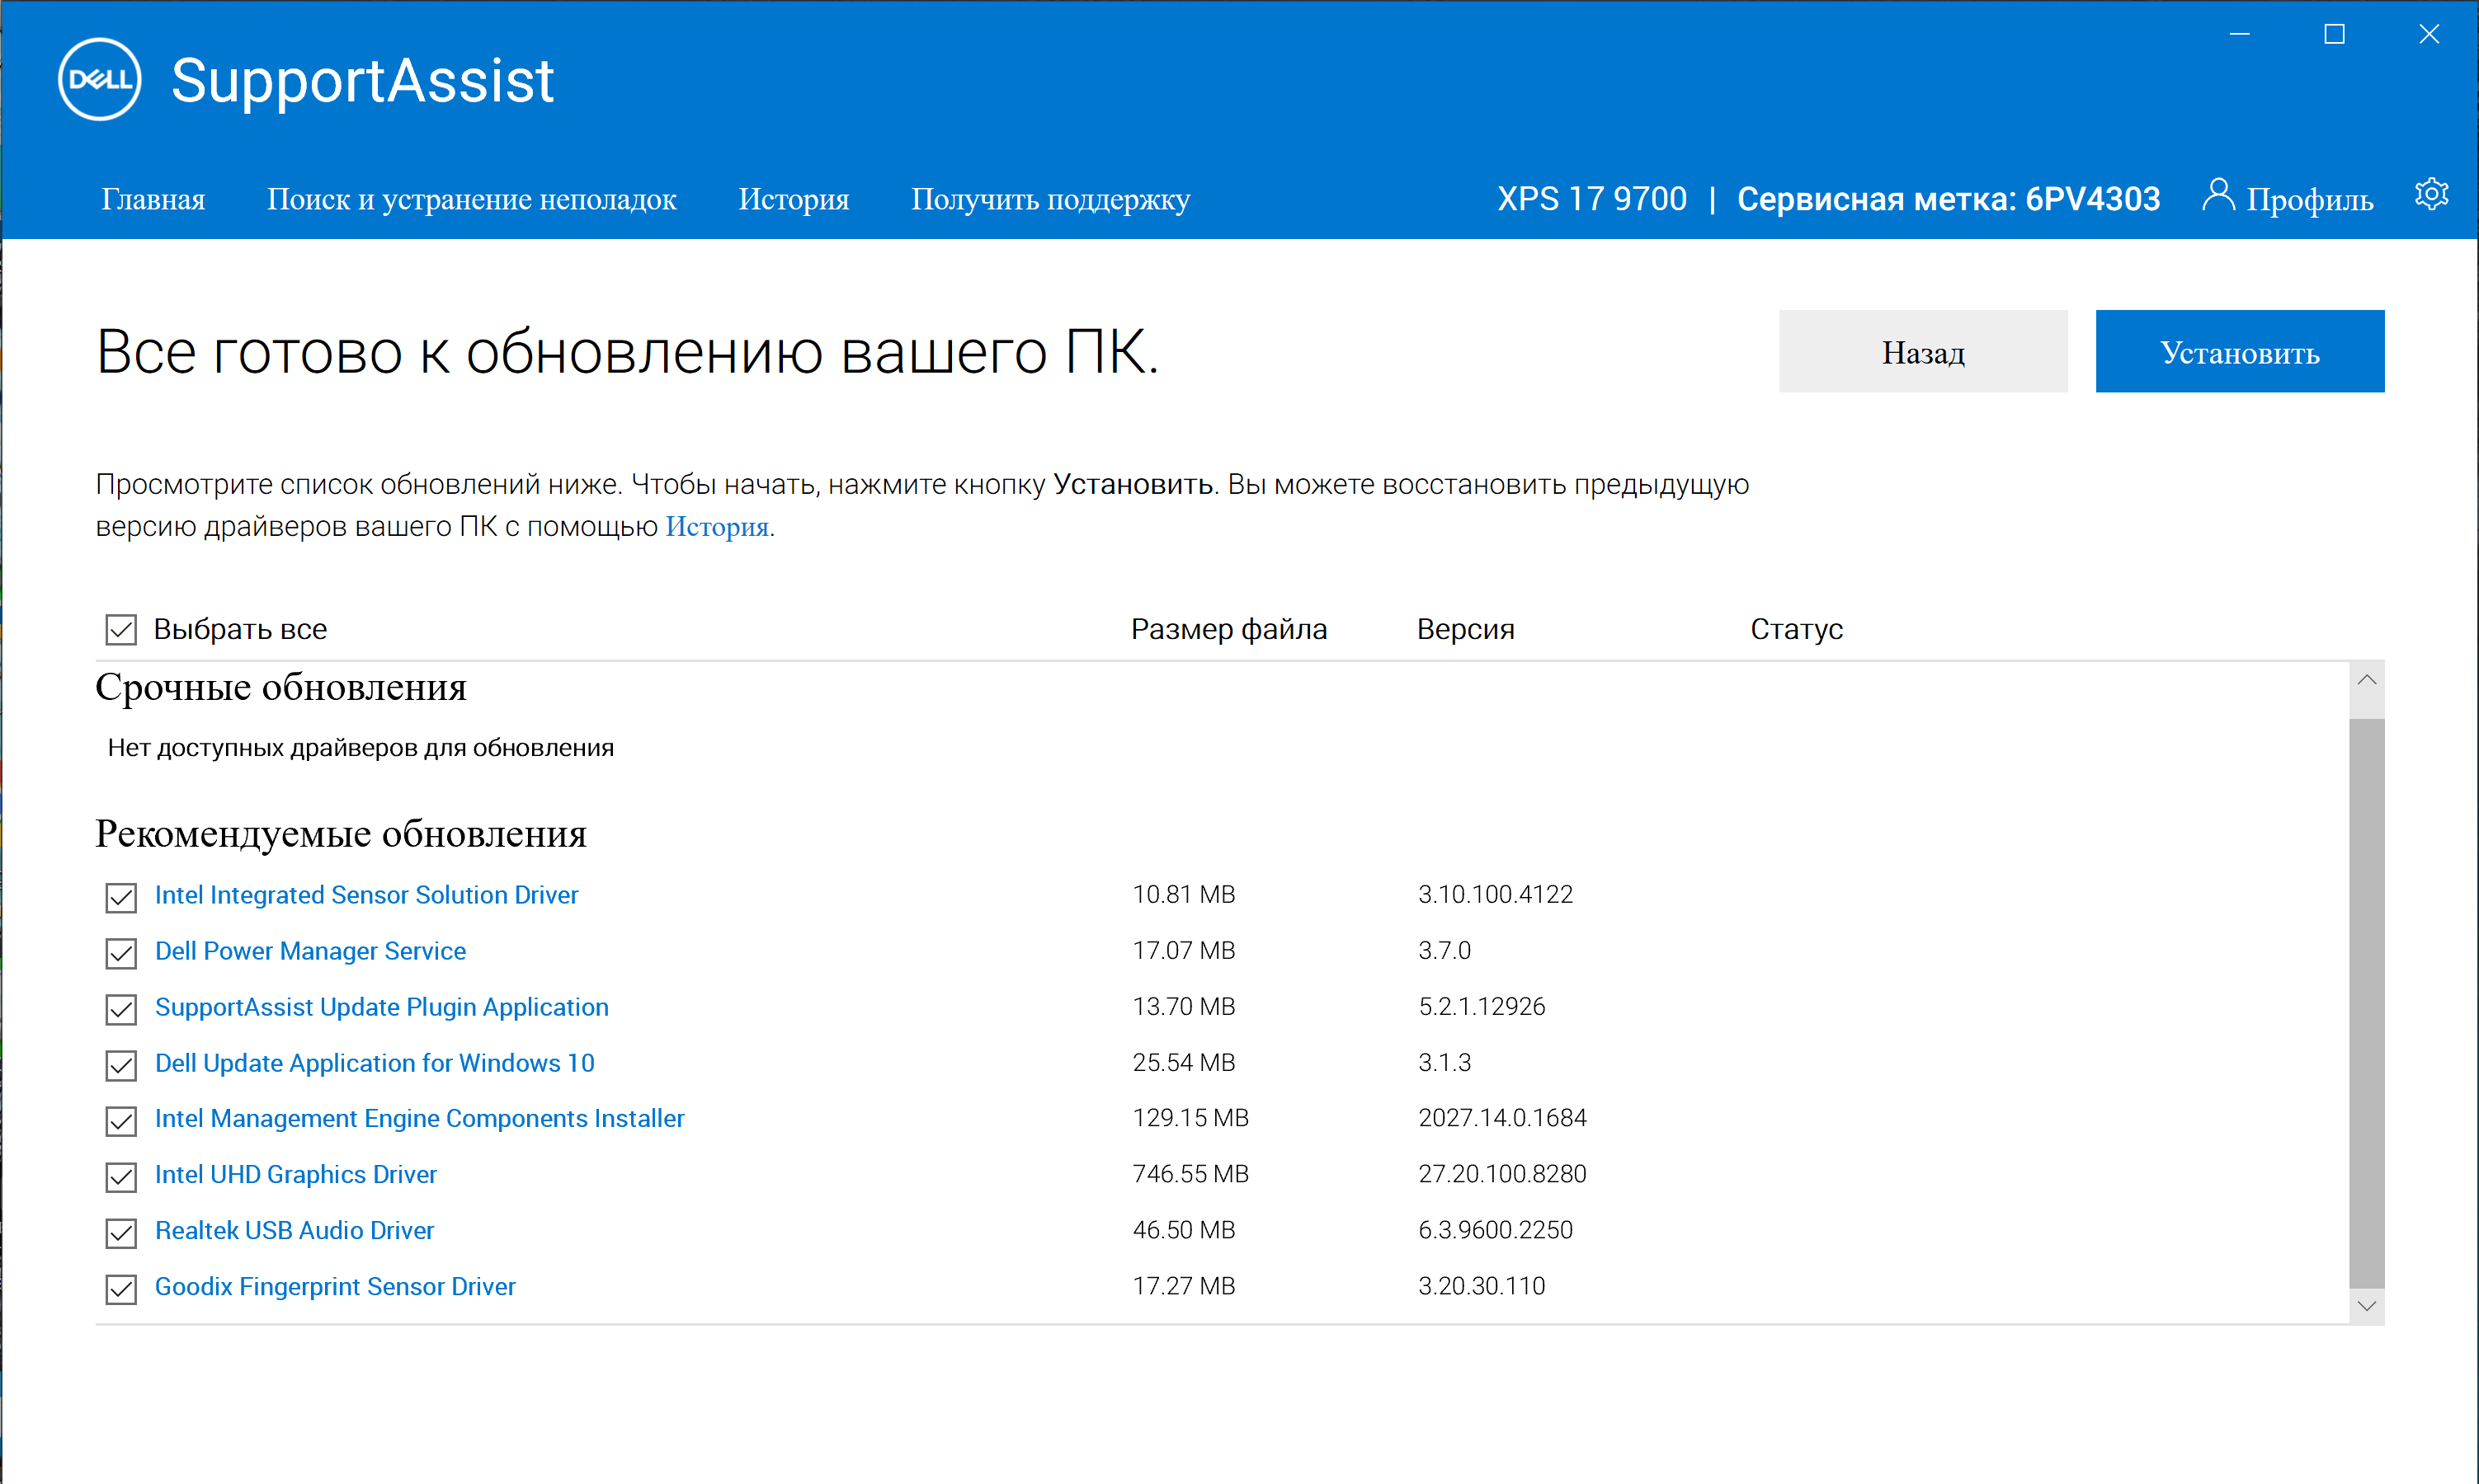Click the scroll up arrow of updates list
Viewport: 2479px width, 1484px height.
tap(2366, 680)
